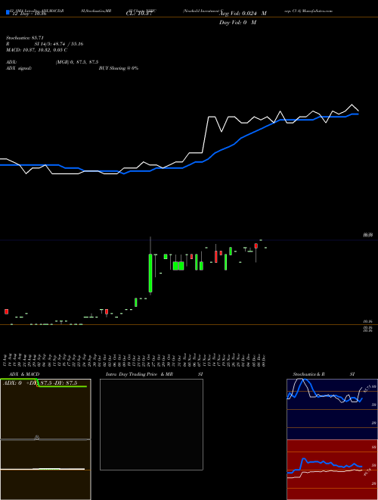Select the '12 Day = 10.36' label

[x=28, y=14]
